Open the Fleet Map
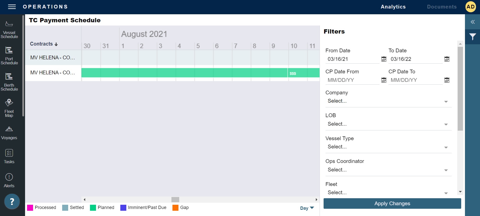Screen dimensions: 480x216 (x=9, y=108)
